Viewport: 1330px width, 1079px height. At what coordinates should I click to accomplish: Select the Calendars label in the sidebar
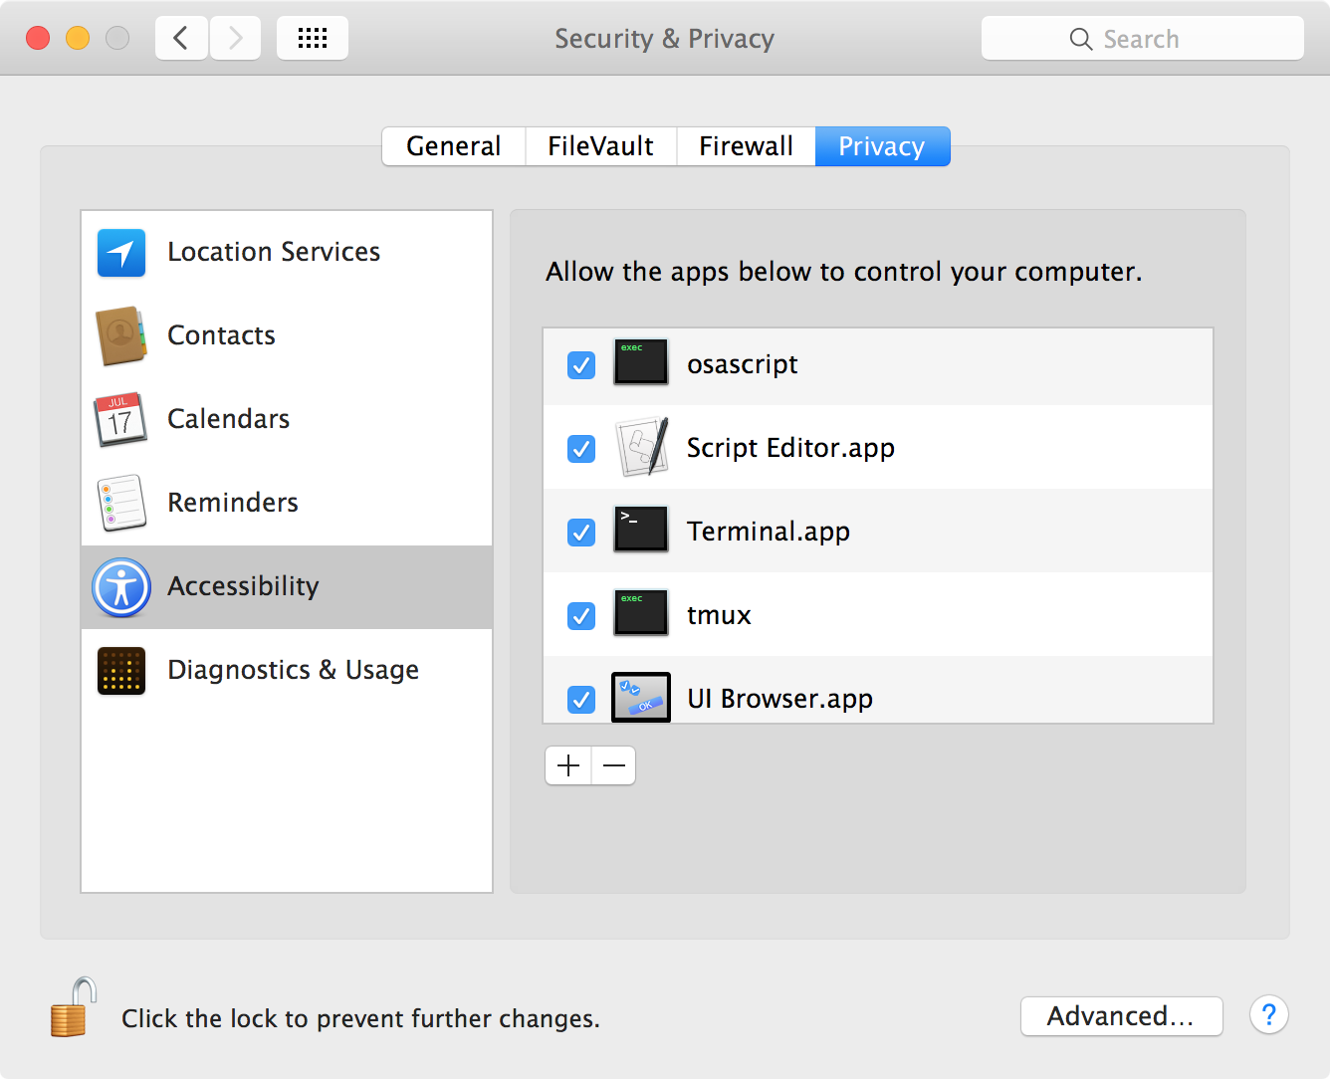(229, 419)
